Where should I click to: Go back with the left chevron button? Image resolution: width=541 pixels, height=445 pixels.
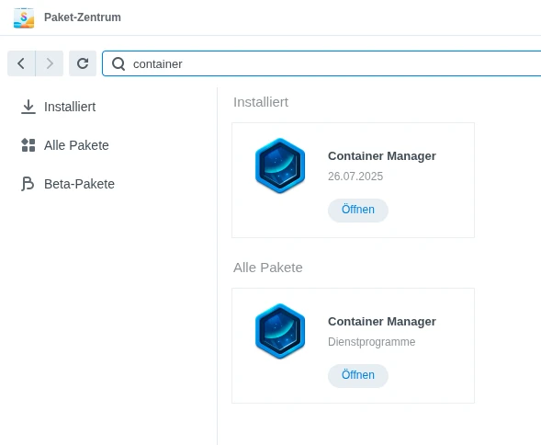(21, 63)
